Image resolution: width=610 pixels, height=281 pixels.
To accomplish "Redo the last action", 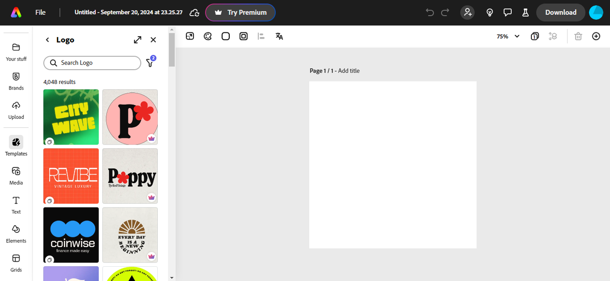I will click(x=445, y=12).
